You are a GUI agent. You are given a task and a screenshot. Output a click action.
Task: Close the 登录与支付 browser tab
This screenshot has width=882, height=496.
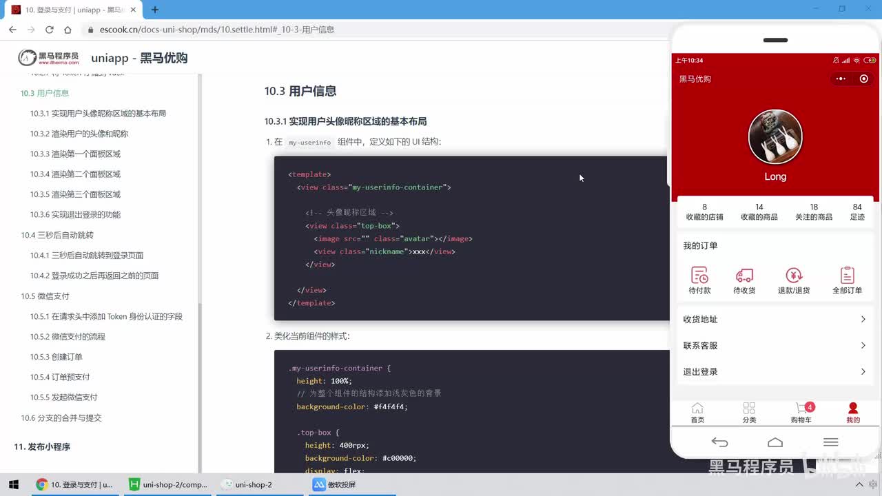pyautogui.click(x=134, y=10)
